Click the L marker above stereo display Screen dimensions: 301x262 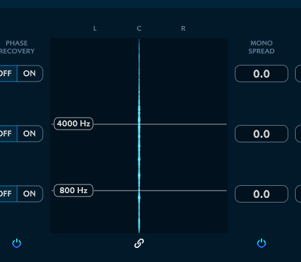95,29
